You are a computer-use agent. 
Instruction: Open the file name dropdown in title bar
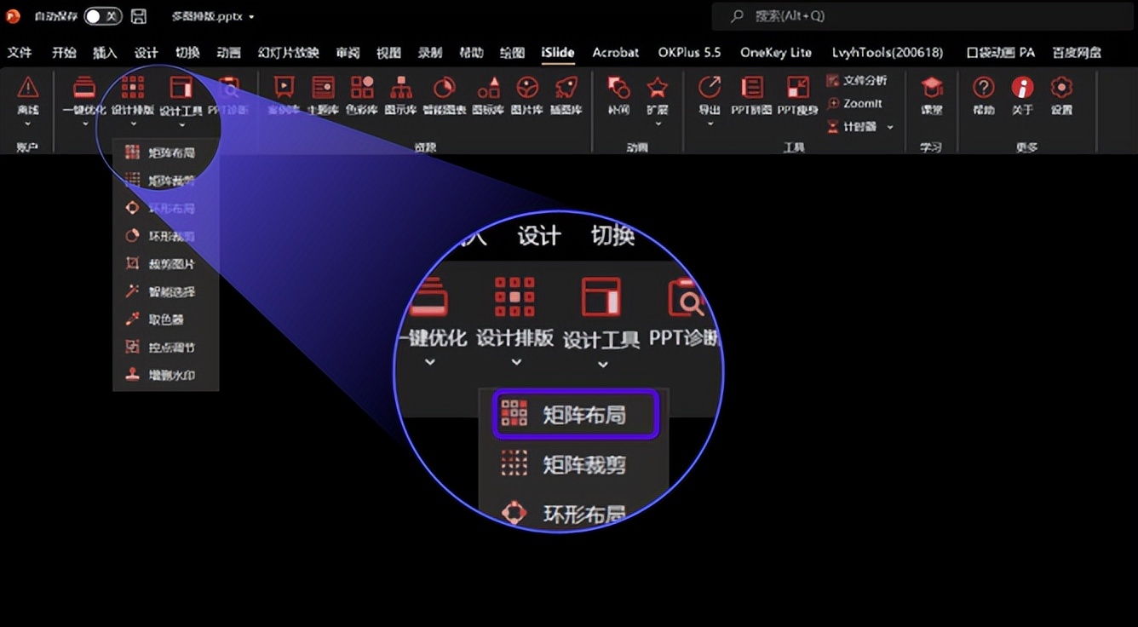(x=251, y=17)
